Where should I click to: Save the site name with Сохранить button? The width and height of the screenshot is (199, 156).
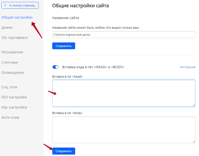point(63,46)
